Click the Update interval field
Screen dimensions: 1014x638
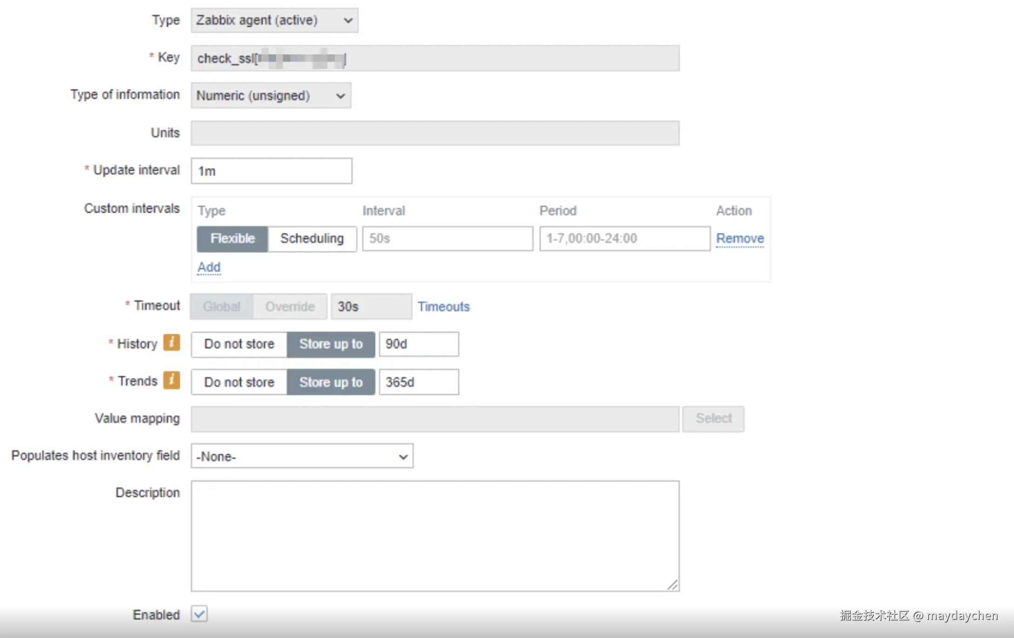tap(271, 171)
